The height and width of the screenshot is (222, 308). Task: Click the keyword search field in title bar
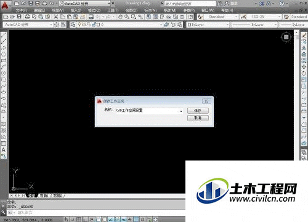[190, 4]
